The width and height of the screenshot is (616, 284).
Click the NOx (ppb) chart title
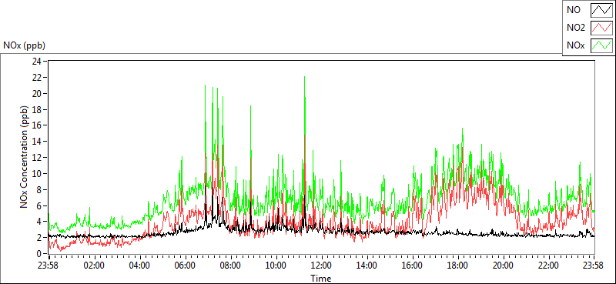25,45
